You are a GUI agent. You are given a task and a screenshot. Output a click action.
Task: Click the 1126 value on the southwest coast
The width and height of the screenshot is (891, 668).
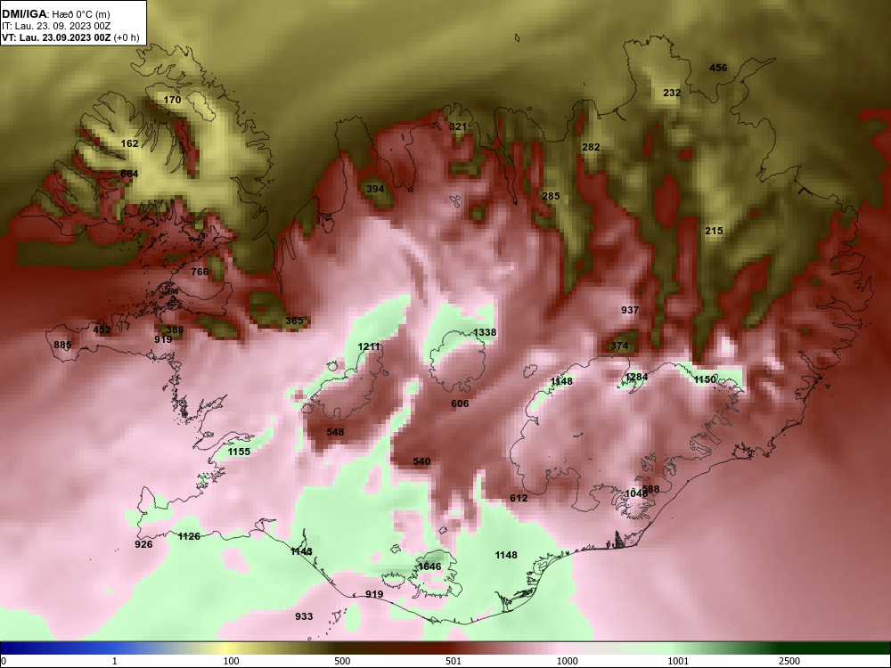pyautogui.click(x=189, y=536)
